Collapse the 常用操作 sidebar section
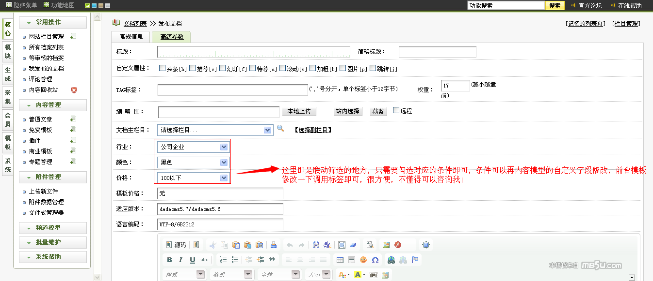Image resolution: width=653 pixels, height=281 pixels. point(52,22)
